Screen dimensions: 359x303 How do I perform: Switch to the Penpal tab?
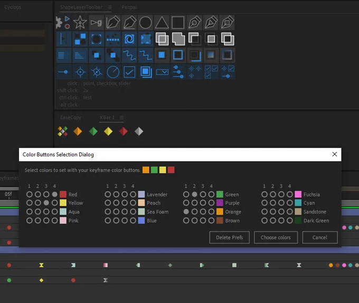point(129,7)
